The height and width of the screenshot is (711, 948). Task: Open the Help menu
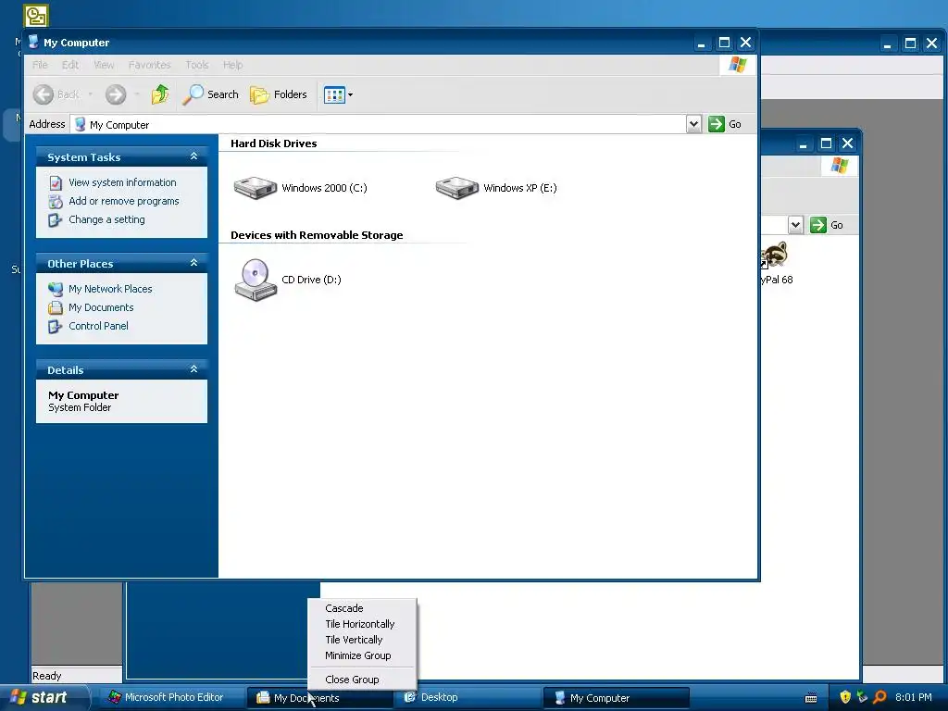coord(232,65)
